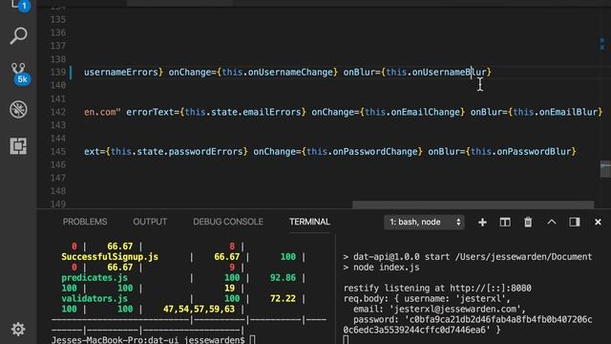Click the editor vertical scrollbar thumb

click(605, 169)
